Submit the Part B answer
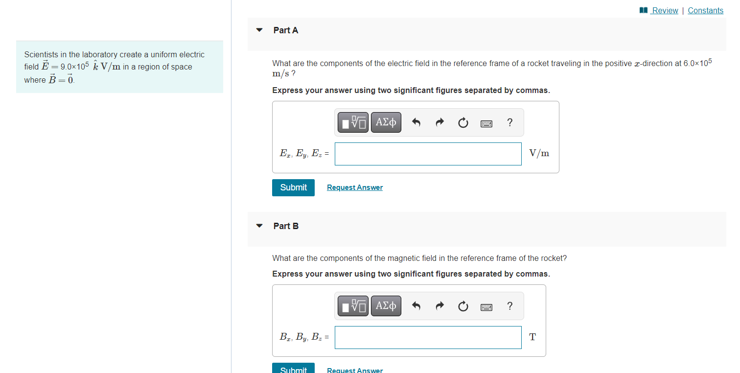 pyautogui.click(x=293, y=368)
